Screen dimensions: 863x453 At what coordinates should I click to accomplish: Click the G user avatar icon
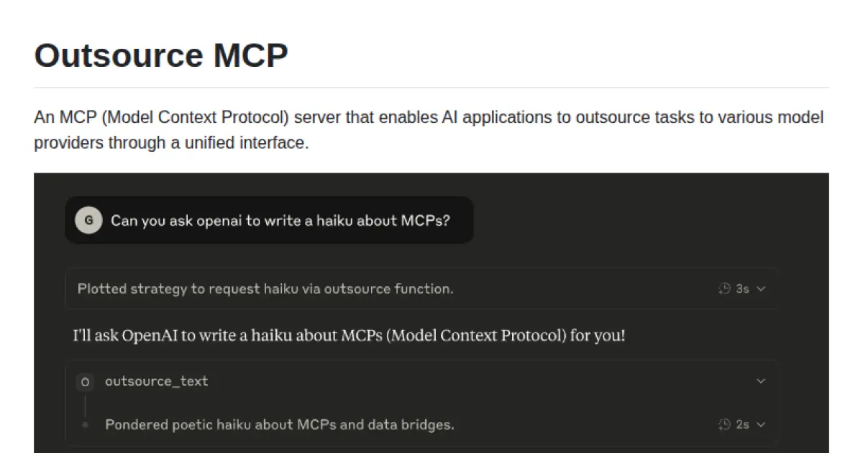88,220
